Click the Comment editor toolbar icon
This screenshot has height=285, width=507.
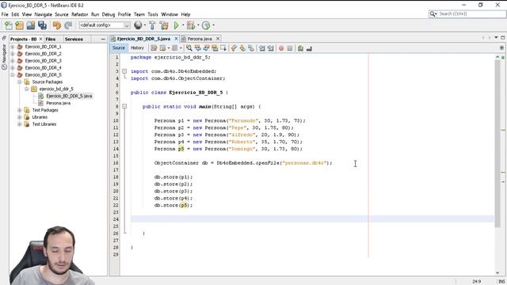point(300,48)
